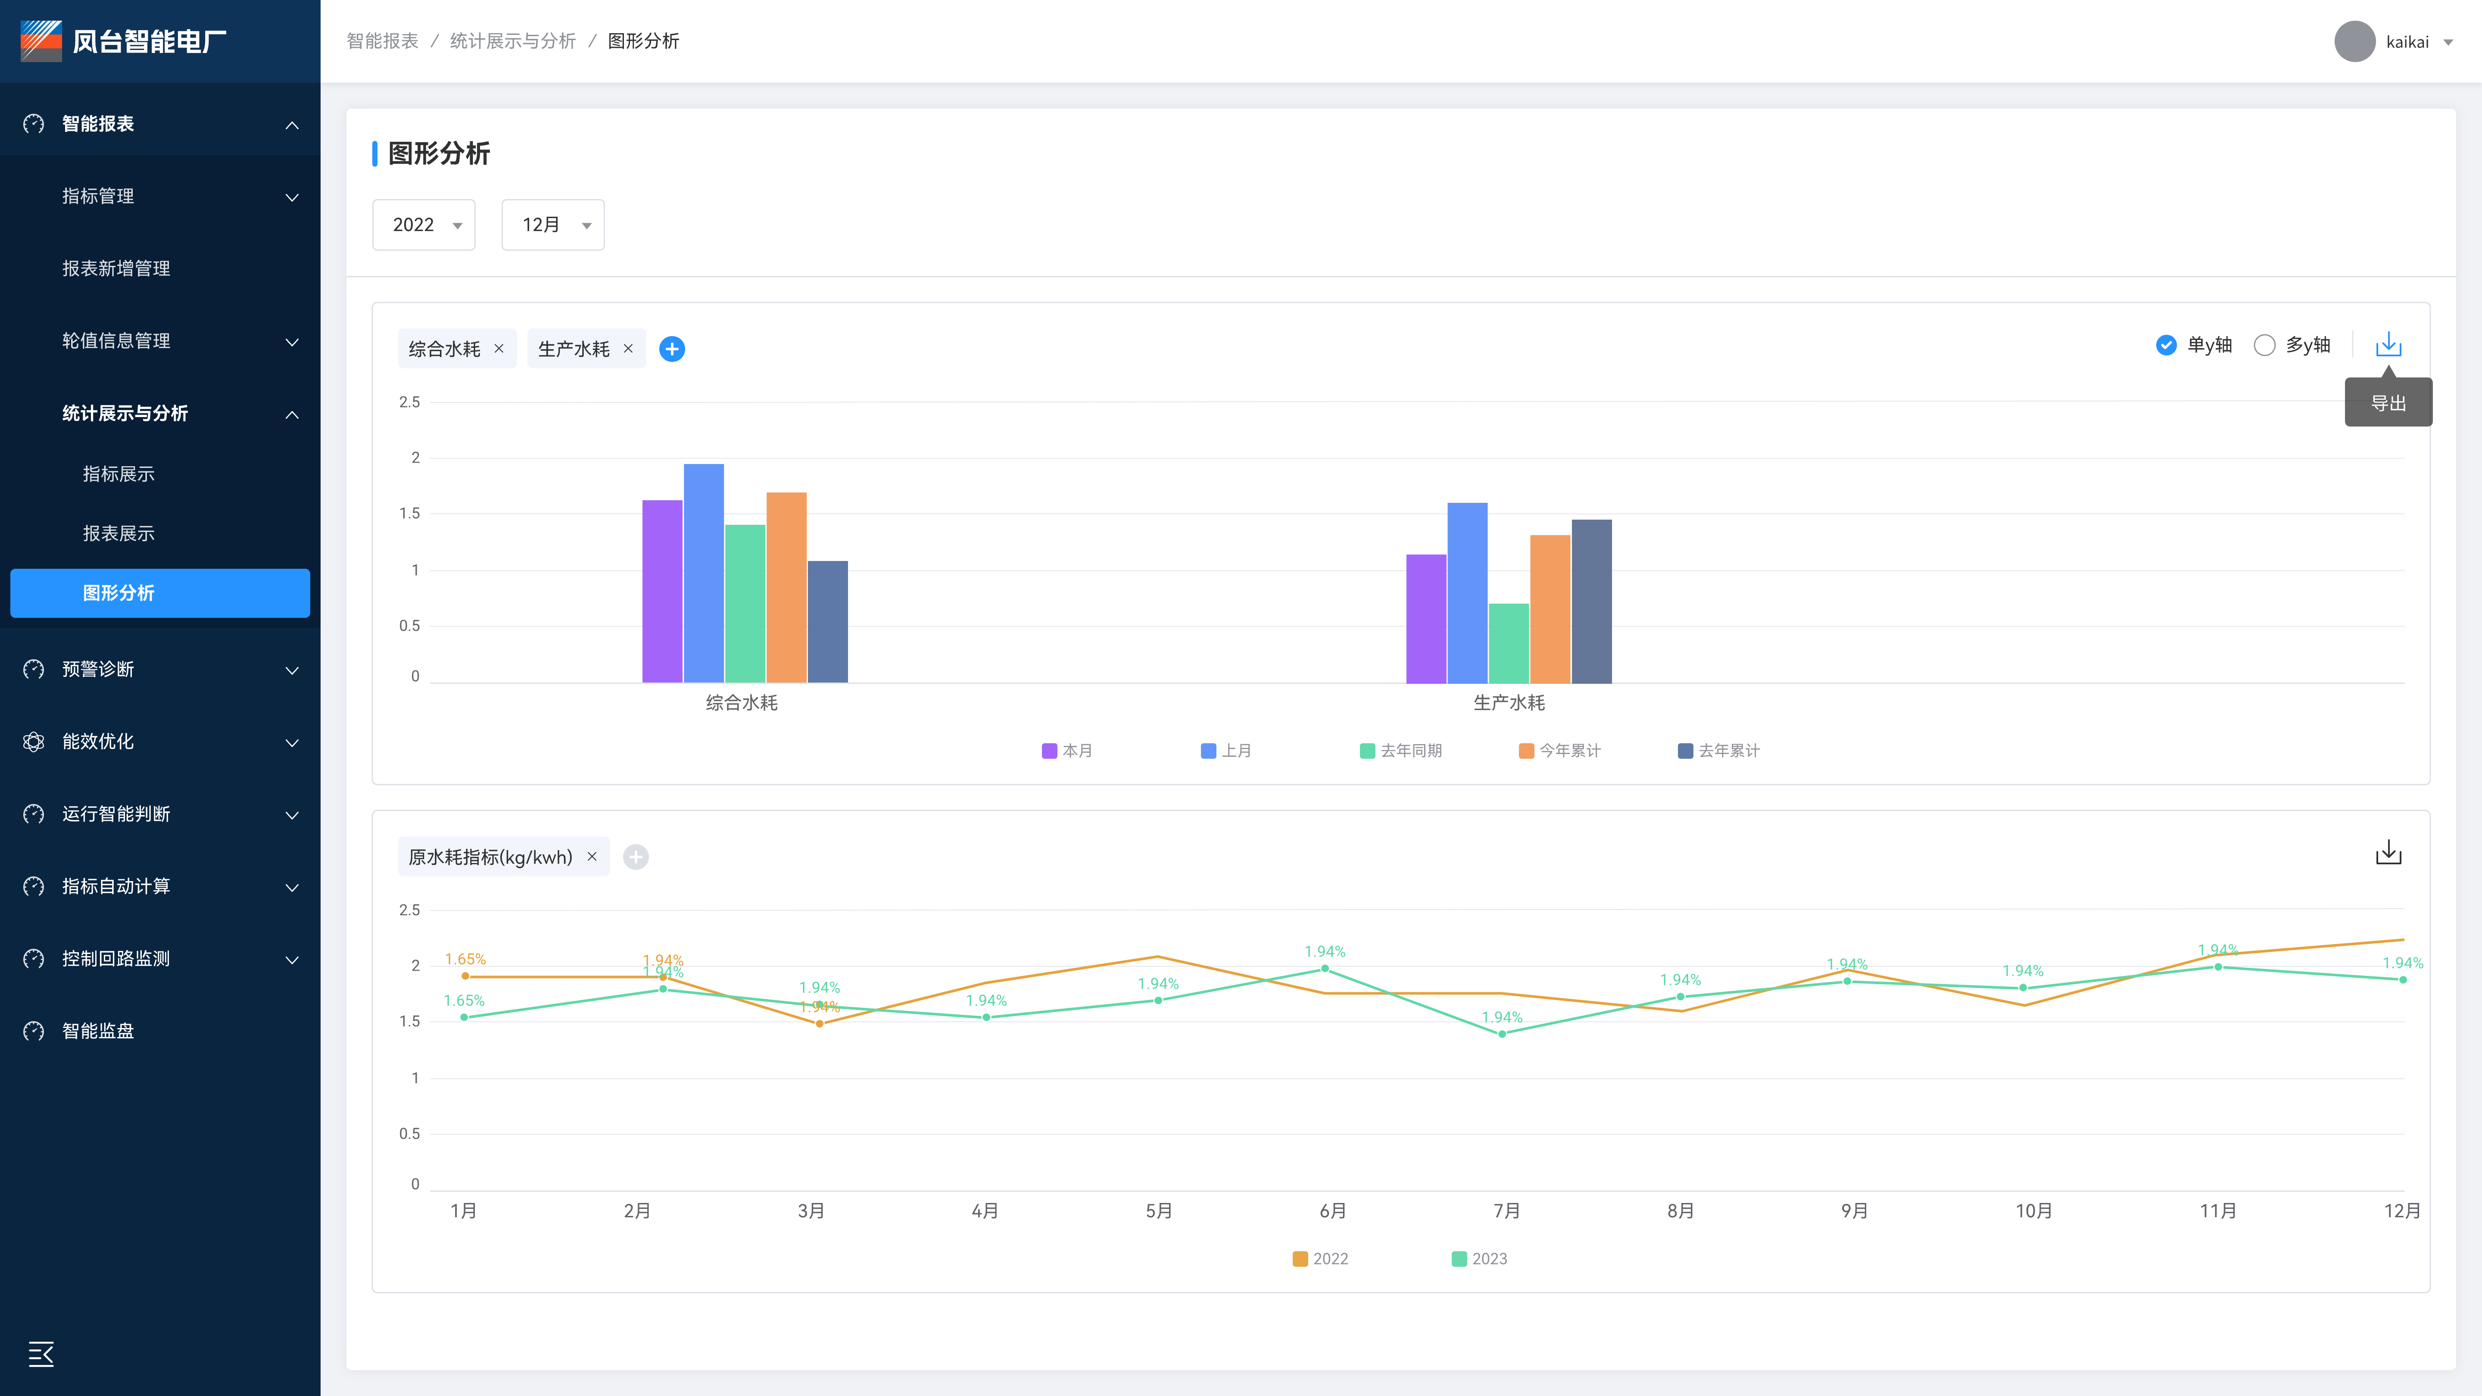Click the 控制回路监测 gauge icon
Screen dimensions: 2482x1396
[34, 958]
